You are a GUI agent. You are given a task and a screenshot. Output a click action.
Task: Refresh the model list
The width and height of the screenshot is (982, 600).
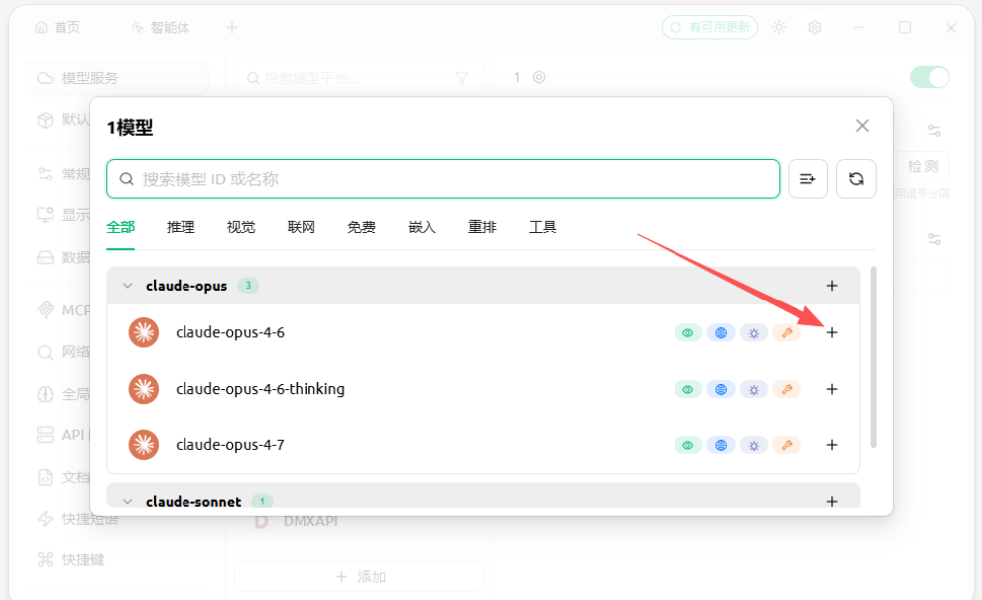click(856, 180)
